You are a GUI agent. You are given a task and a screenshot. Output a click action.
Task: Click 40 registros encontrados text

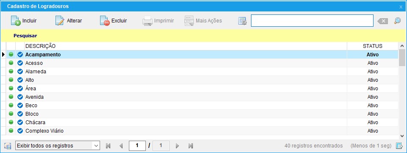click(314, 146)
